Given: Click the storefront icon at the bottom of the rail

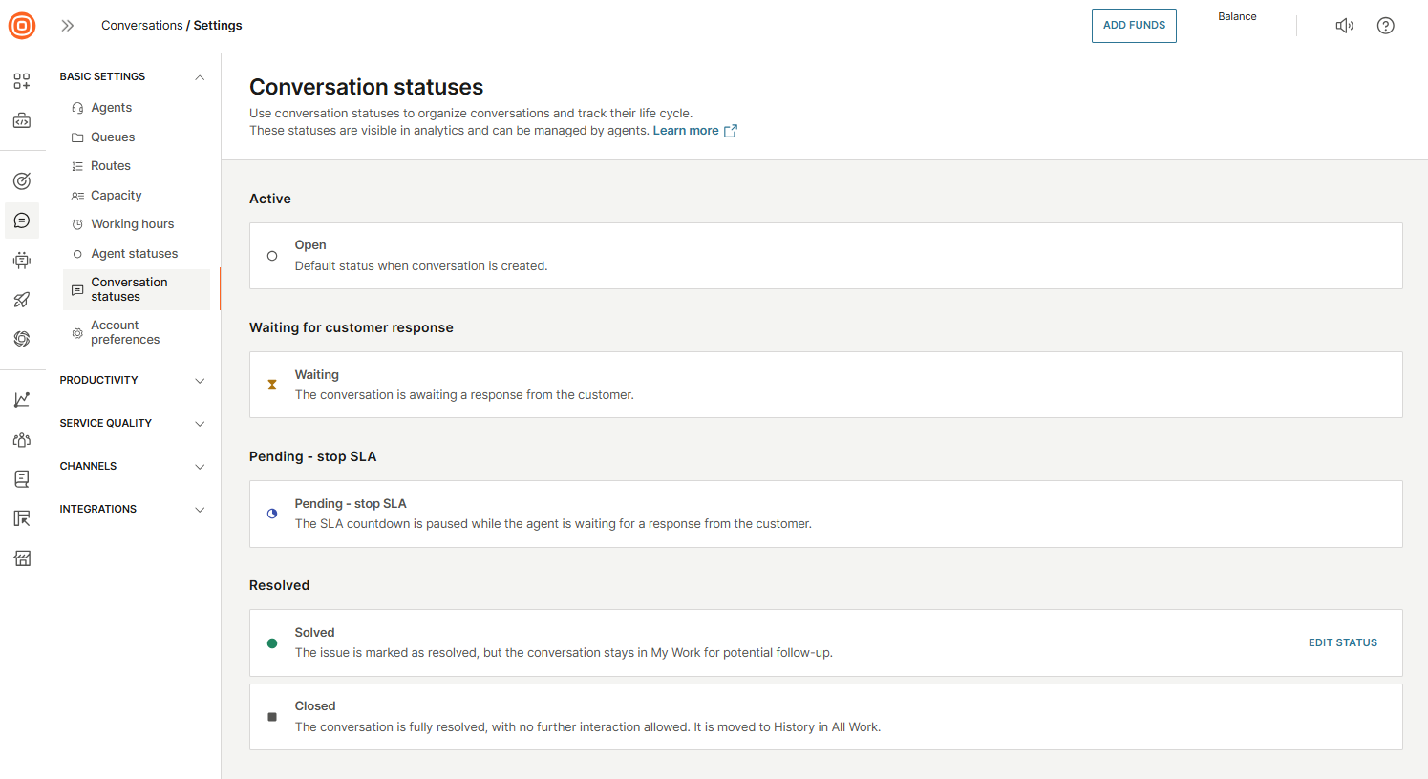Looking at the screenshot, I should pyautogui.click(x=22, y=558).
